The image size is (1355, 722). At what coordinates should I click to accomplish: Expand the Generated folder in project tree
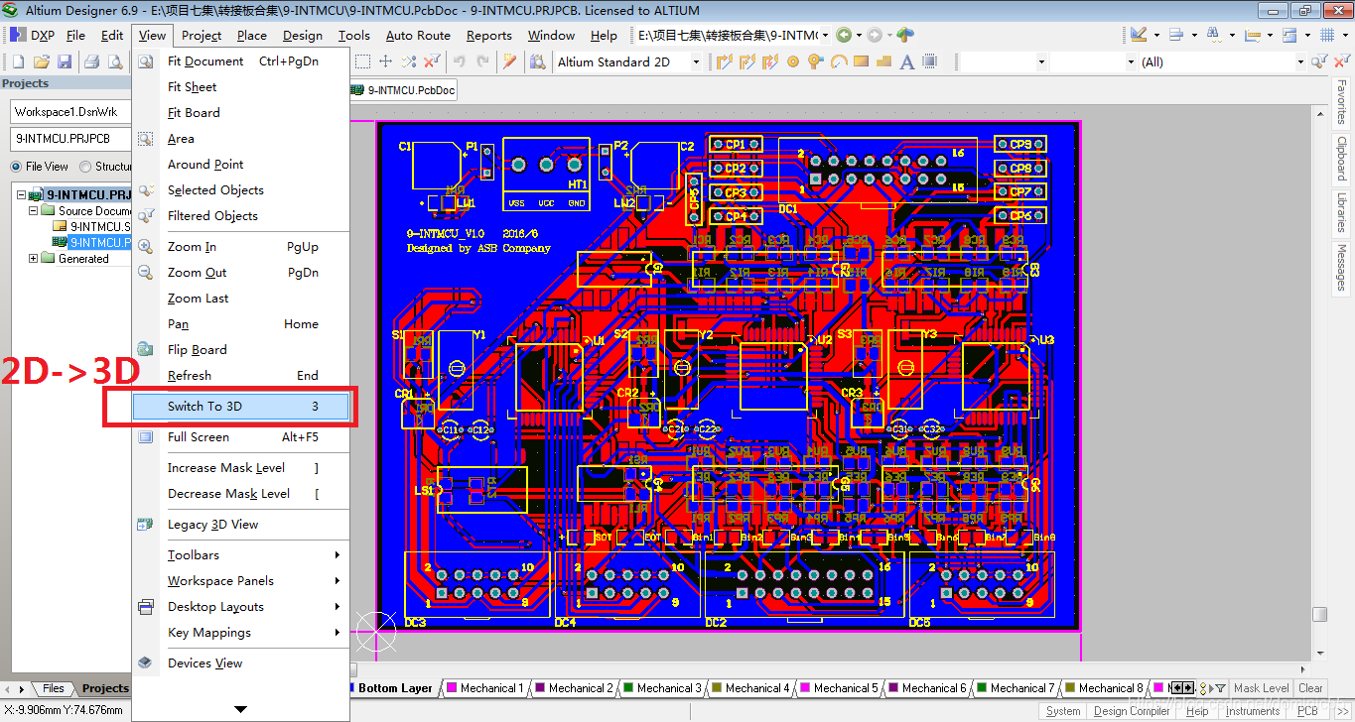click(33, 259)
